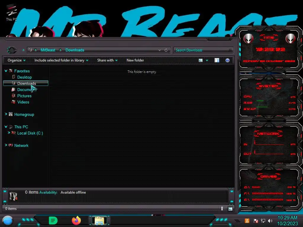This screenshot has height=227, width=303.
Task: Select Network in navigation pane
Action: (x=21, y=145)
